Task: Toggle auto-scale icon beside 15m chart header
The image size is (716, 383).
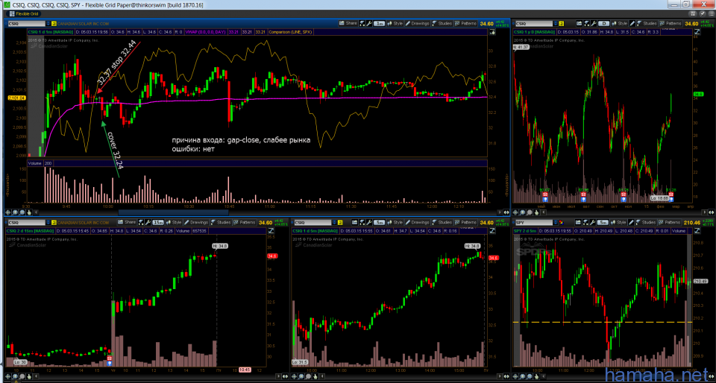Action: pyautogui.click(x=270, y=231)
